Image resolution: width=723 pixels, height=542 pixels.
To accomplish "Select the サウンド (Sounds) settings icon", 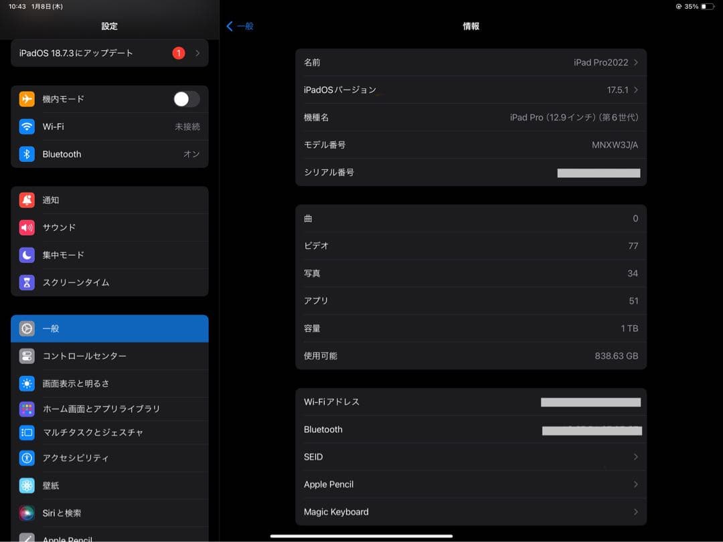I will 25,227.
